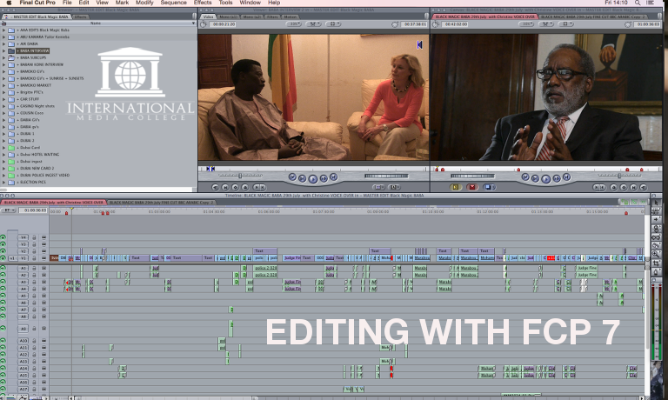The image size is (668, 400).
Task: Click the Canvas shuttle control slider
Action: pos(620,176)
